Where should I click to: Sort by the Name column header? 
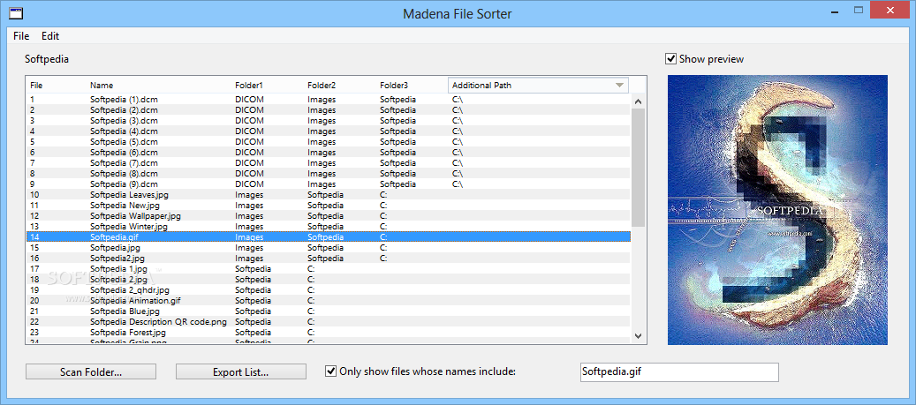(102, 86)
